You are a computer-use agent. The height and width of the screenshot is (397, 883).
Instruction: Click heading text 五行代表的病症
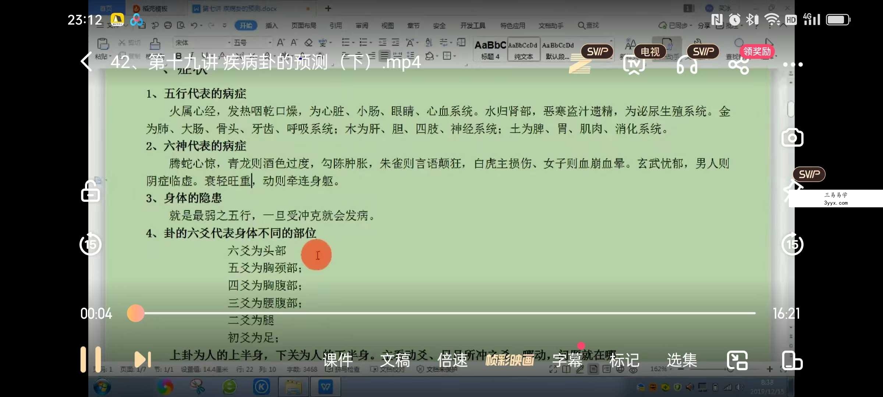(x=205, y=94)
